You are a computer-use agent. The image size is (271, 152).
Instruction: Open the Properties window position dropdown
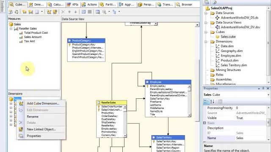pos(259,89)
